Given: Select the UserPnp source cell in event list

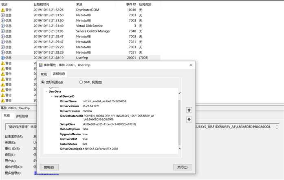Looking at the screenshot, I should pos(82,58).
